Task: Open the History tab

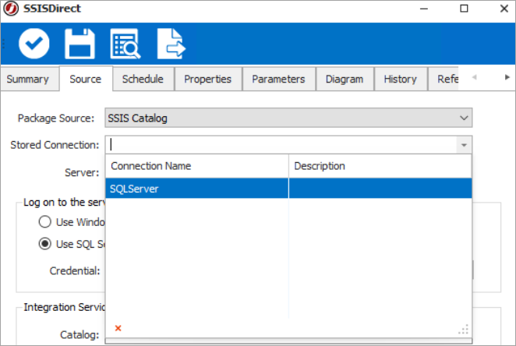Action: pyautogui.click(x=400, y=79)
